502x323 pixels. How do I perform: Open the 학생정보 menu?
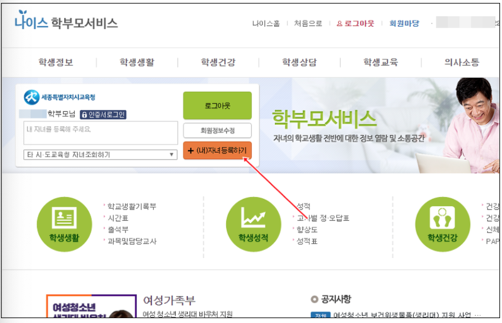56,62
